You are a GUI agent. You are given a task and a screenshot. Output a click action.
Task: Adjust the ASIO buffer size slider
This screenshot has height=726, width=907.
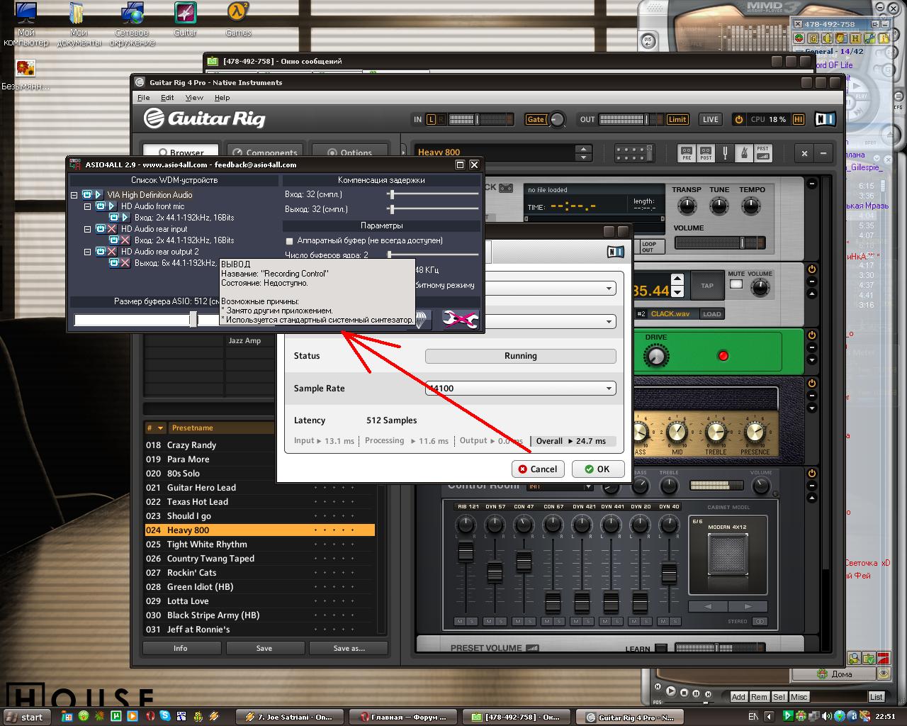(x=193, y=320)
